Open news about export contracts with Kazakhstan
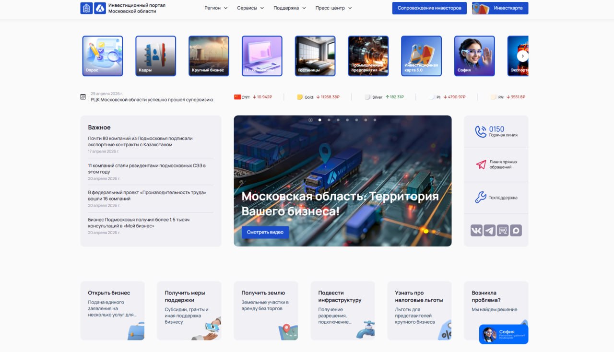The image size is (614, 352). (140, 141)
